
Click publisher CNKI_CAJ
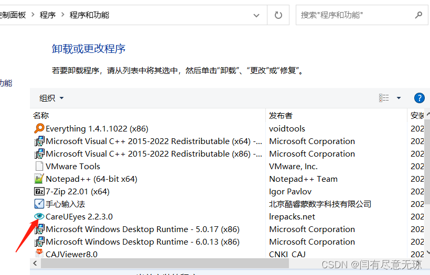(x=287, y=254)
